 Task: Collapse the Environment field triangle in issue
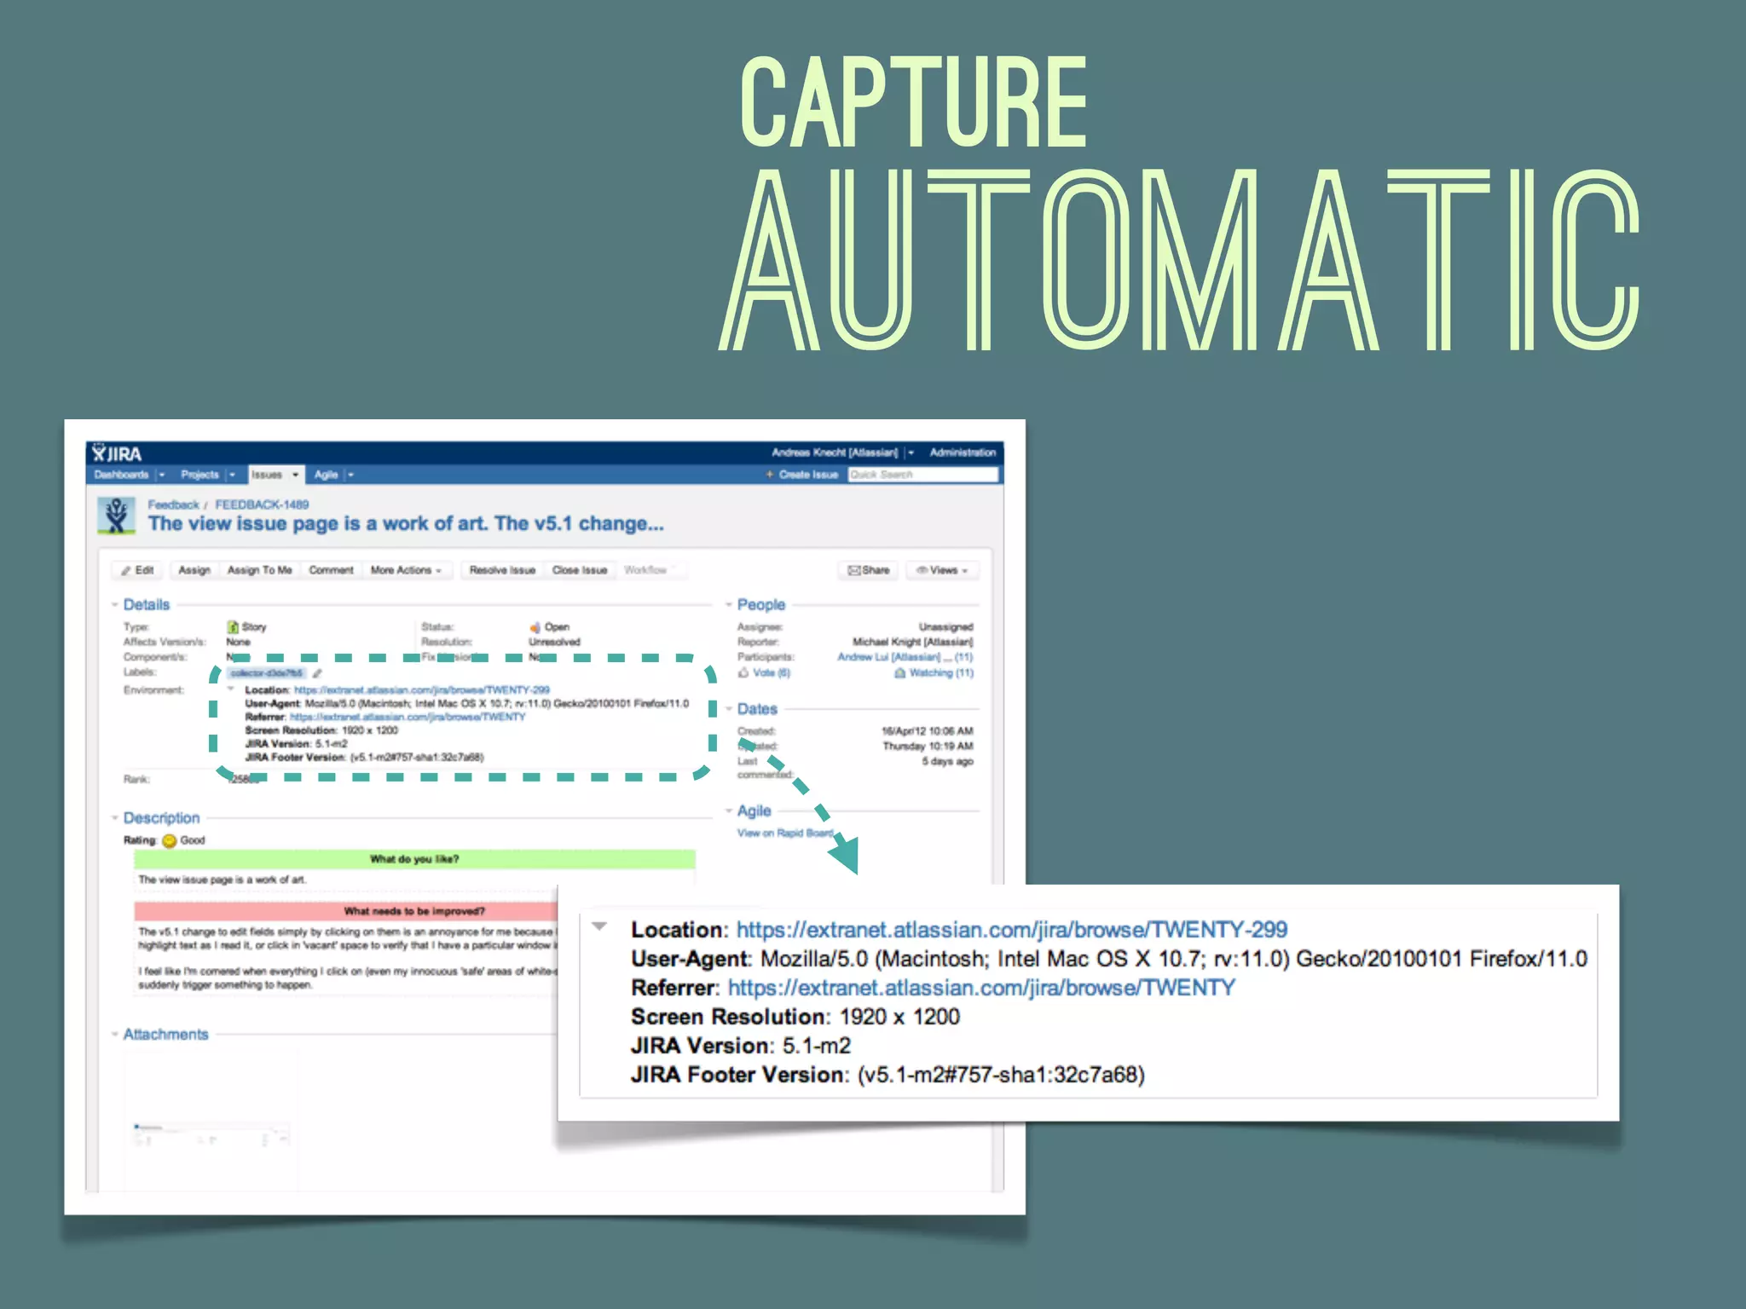tap(231, 689)
